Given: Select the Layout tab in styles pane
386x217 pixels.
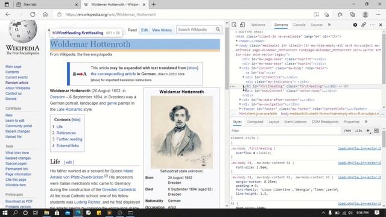Looking at the screenshot, I should click(273, 122).
